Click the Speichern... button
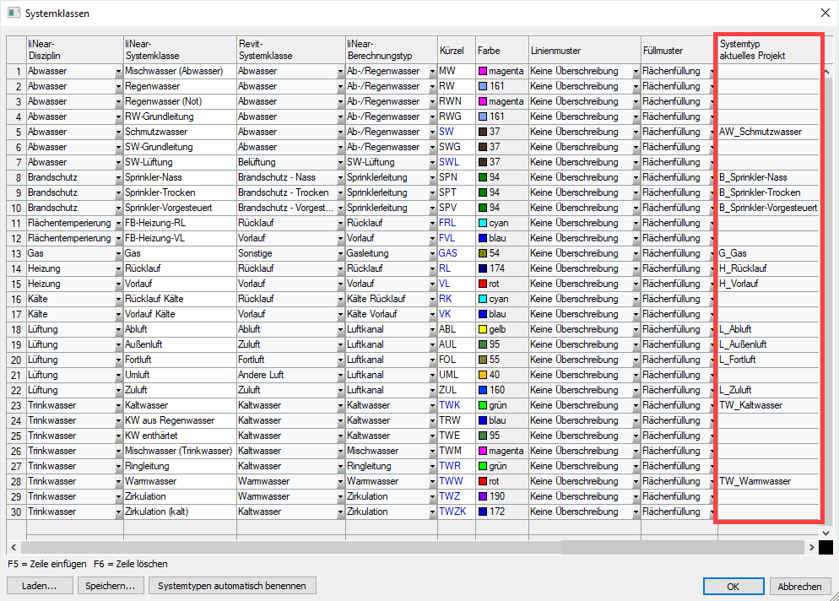The image size is (839, 601). pyautogui.click(x=111, y=586)
